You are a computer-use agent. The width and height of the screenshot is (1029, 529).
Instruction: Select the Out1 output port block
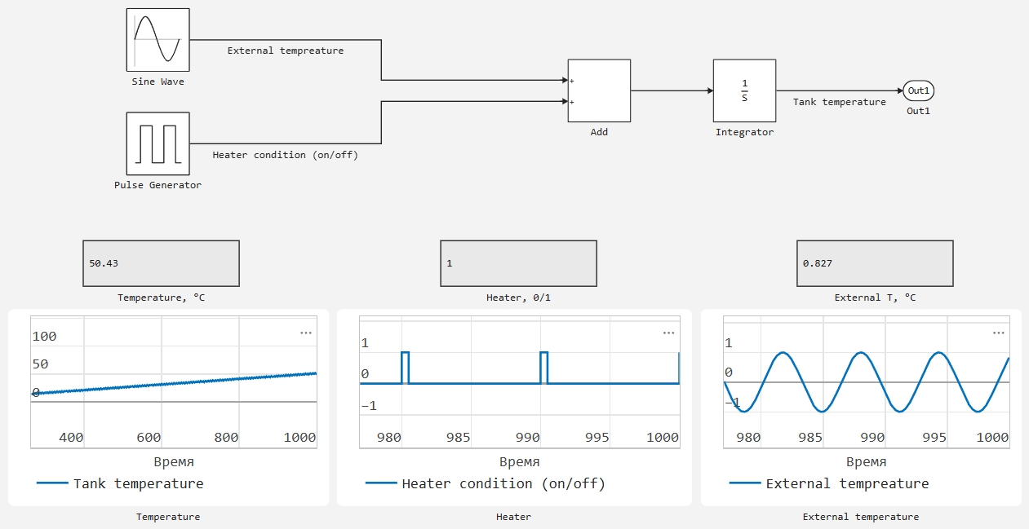tap(919, 90)
